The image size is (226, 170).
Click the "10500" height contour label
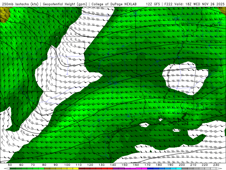(x=184, y=24)
